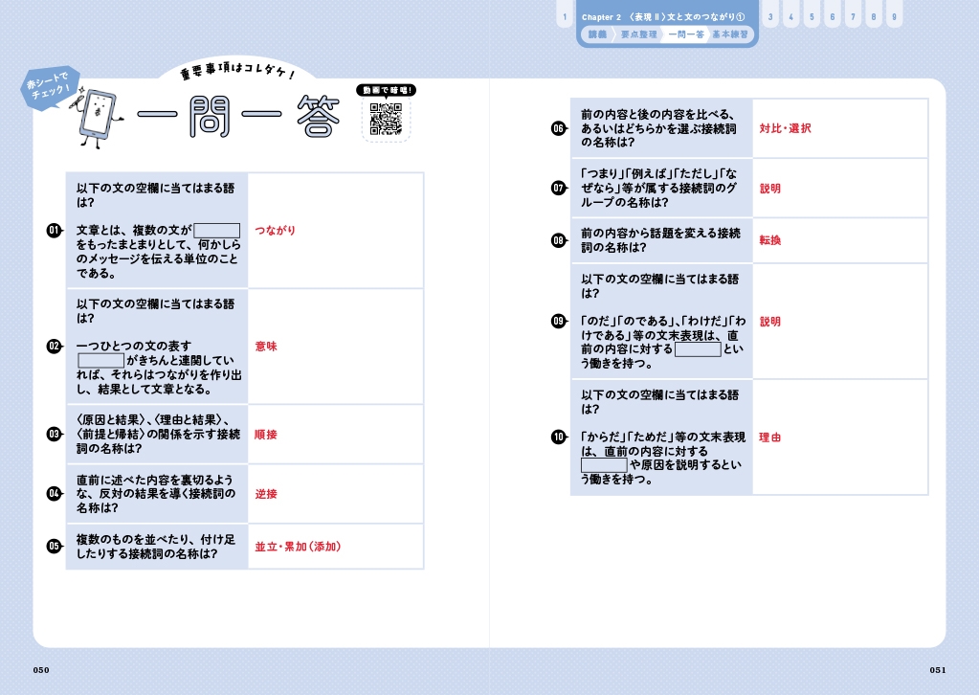Click question number badge 03

pos(55,434)
